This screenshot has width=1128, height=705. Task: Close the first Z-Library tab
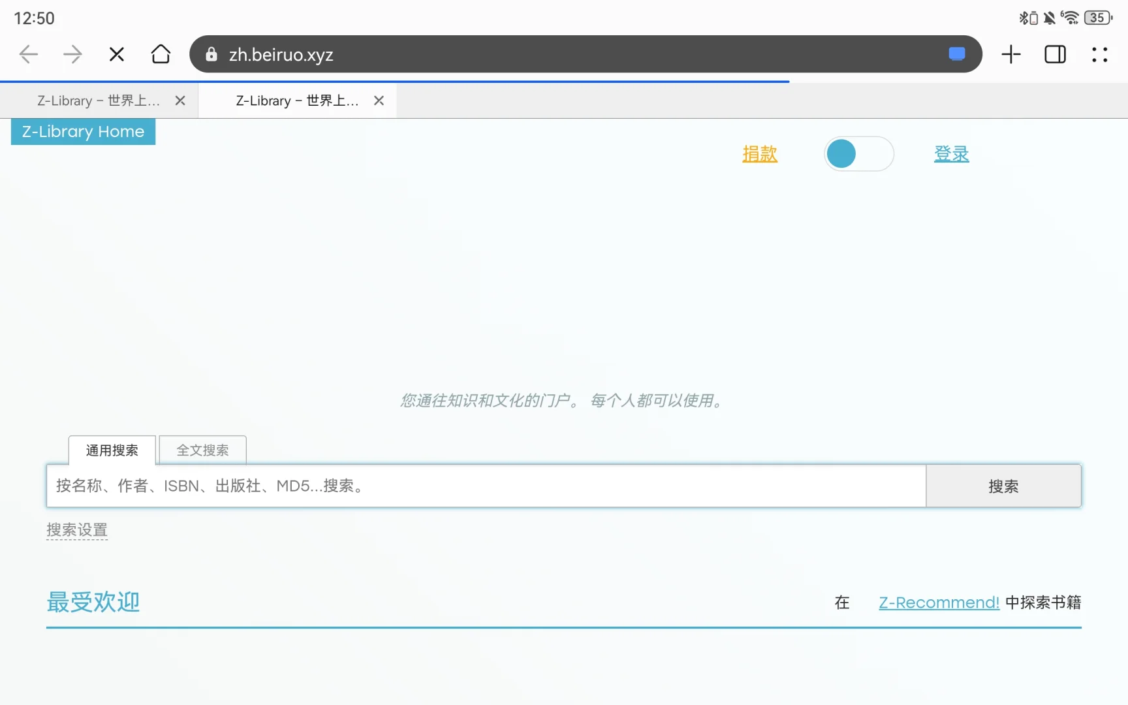tap(180, 101)
